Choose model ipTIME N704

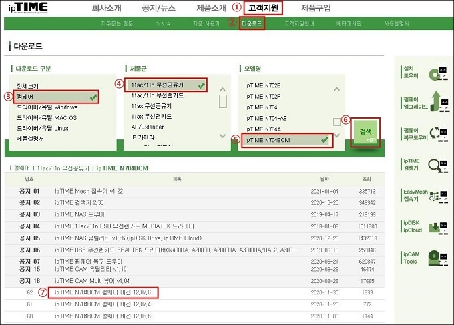tap(261, 107)
